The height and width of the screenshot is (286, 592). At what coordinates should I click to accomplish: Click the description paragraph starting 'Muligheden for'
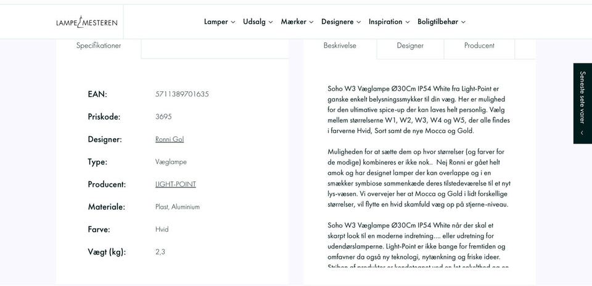(419, 178)
